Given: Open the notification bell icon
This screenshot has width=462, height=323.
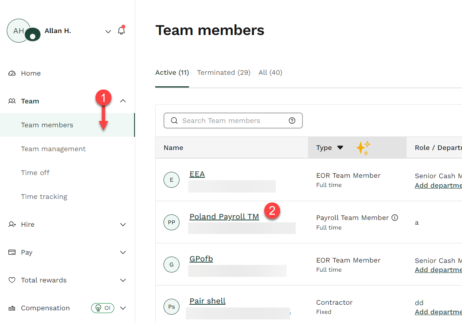Looking at the screenshot, I should point(121,30).
